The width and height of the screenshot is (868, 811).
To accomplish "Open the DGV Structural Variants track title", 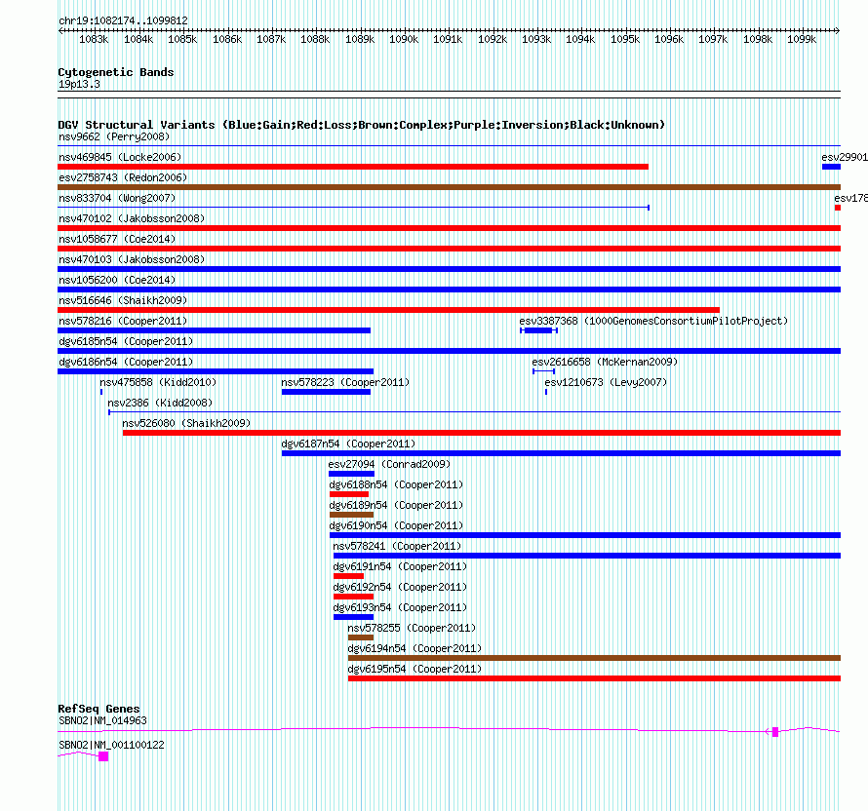I will 362,125.
